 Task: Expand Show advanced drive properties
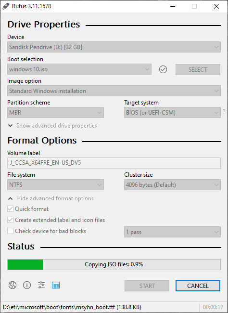[x=52, y=126]
